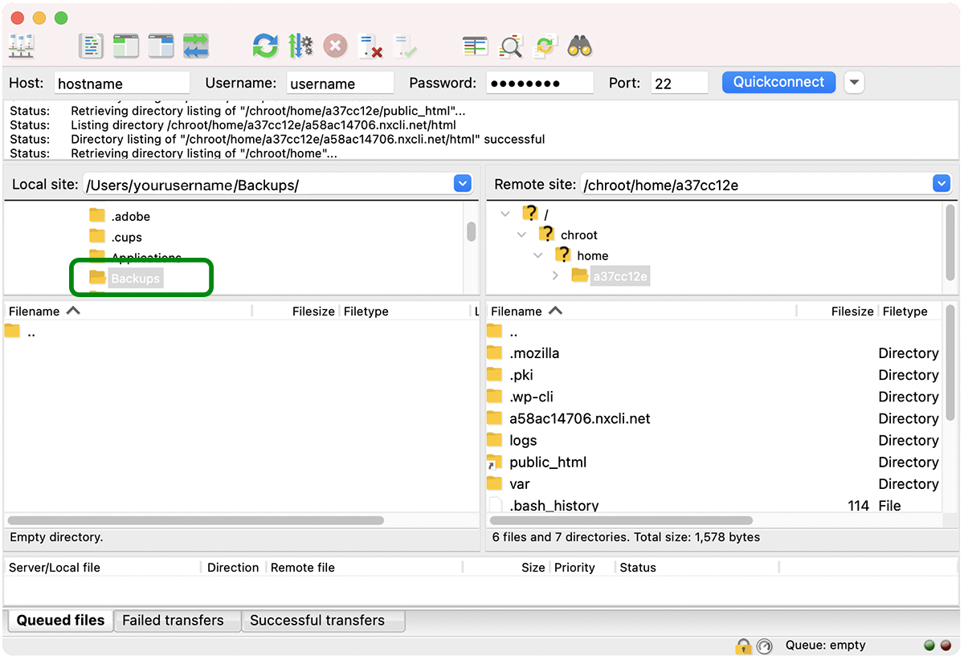This screenshot has height=660, width=964.
Task: Refresh the file and folder lists
Action: coord(265,46)
